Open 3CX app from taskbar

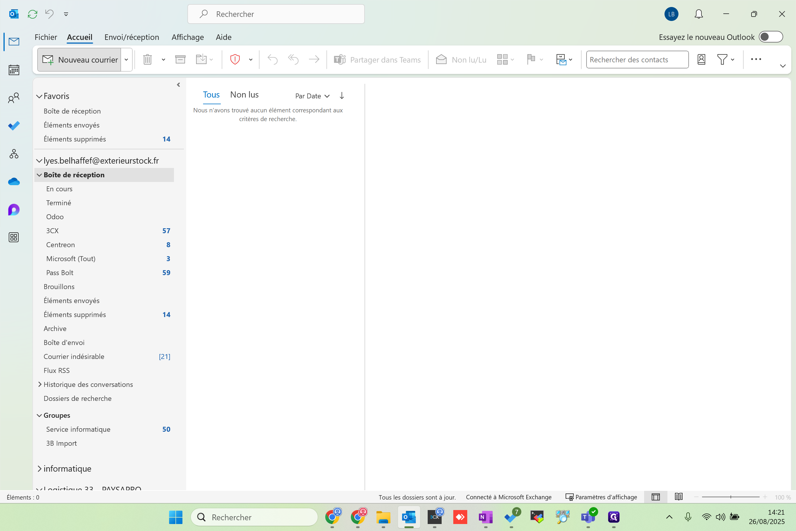[x=435, y=517]
